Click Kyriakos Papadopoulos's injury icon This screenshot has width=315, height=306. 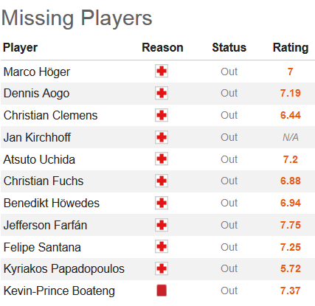pyautogui.click(x=162, y=268)
